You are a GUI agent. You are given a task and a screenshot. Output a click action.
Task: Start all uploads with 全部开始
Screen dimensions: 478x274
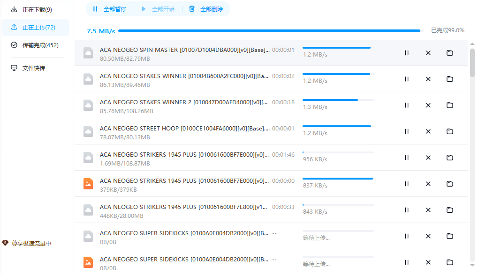click(158, 9)
